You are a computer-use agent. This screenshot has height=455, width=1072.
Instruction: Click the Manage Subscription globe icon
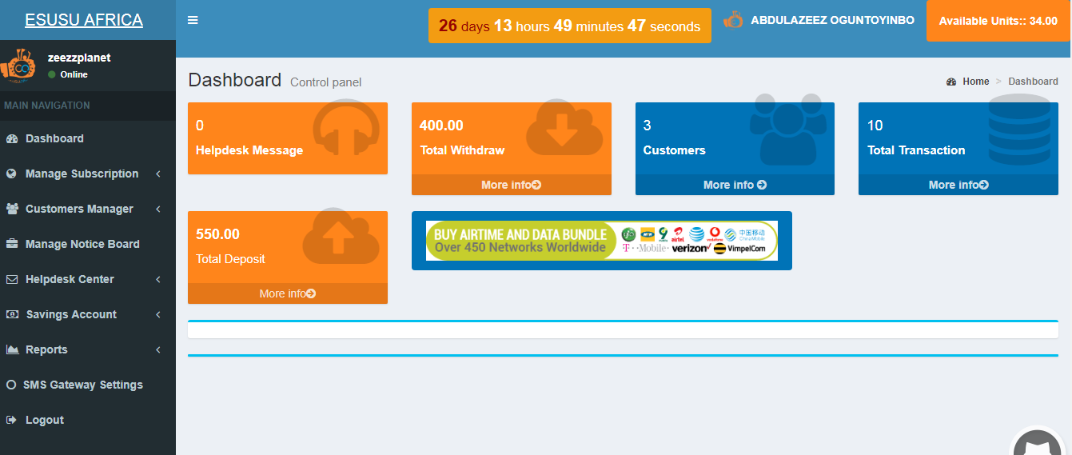click(11, 174)
